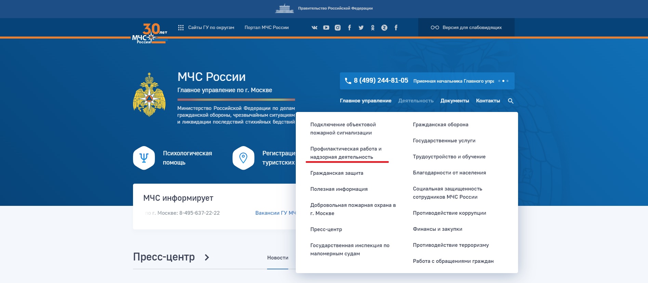This screenshot has width=648, height=283.
Task: Click the МЧС информирует heading
Action: click(x=178, y=198)
